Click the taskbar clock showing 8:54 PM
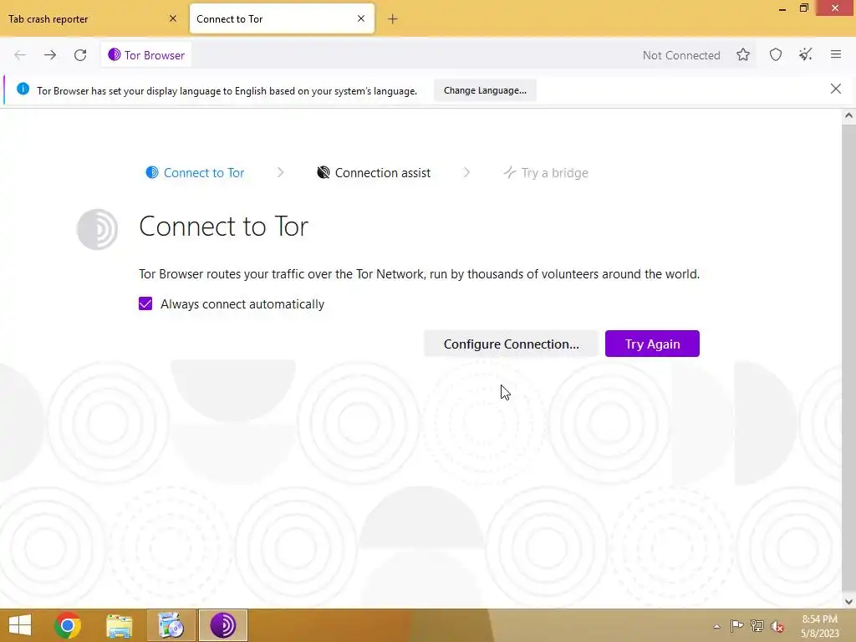This screenshot has height=642, width=856. (819, 625)
